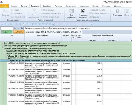Click price value 169,27
Viewport: 132px width, 105px height.
[100, 63]
